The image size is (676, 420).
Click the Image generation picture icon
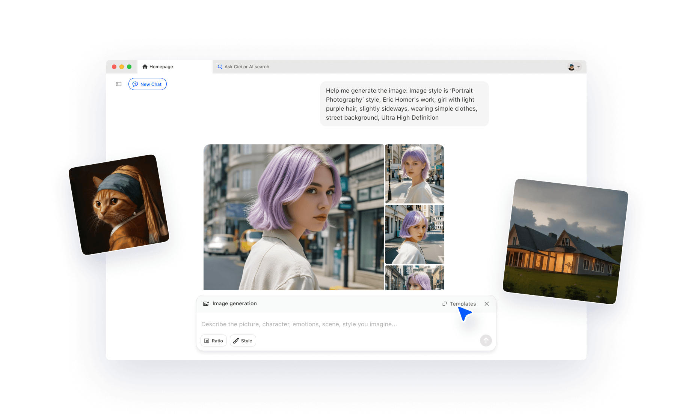[206, 304]
